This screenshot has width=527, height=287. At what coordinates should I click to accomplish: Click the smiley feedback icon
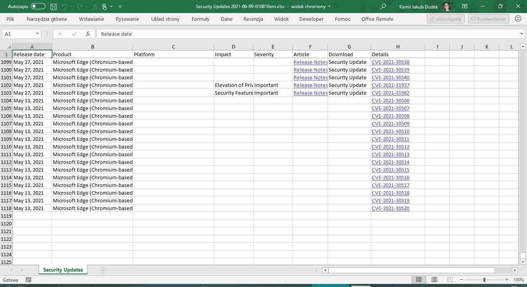coord(518,19)
